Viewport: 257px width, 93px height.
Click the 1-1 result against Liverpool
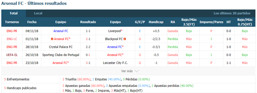point(88,31)
